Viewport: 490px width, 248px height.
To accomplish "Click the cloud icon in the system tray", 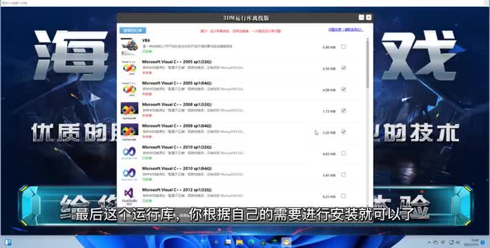I will pos(435,242).
